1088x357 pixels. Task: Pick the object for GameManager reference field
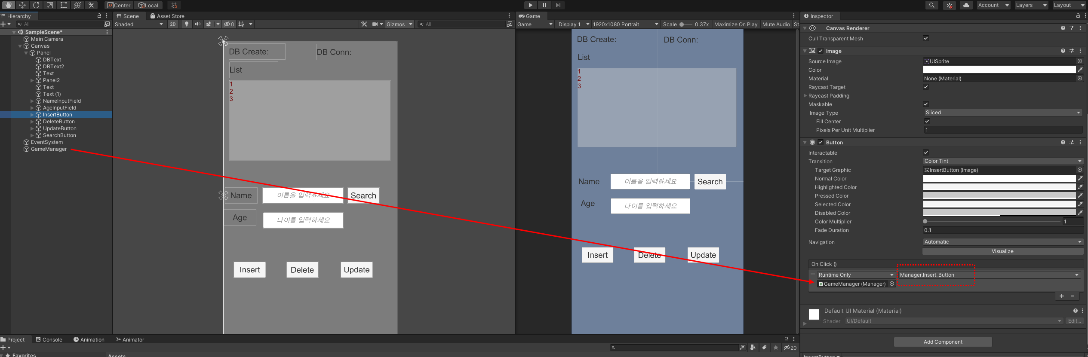point(892,284)
